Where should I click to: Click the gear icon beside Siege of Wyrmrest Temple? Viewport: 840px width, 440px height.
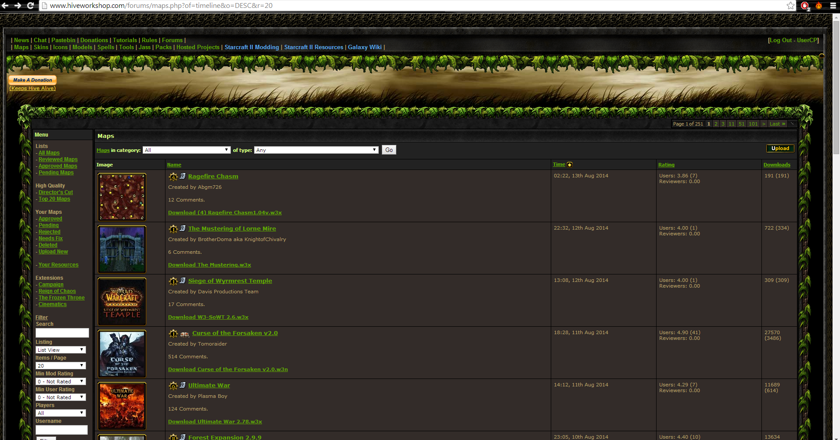click(x=173, y=281)
